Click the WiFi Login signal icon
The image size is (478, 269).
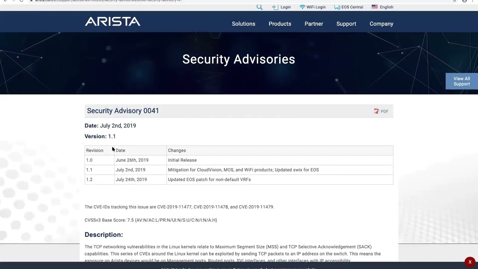pyautogui.click(x=302, y=7)
